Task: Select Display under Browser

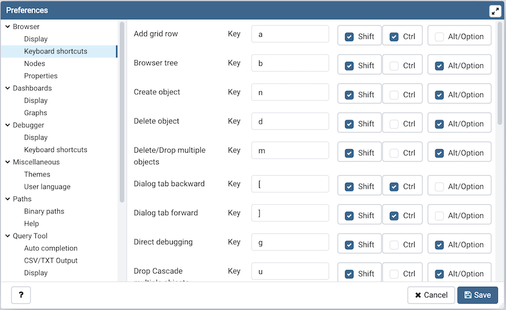Action: [36, 39]
